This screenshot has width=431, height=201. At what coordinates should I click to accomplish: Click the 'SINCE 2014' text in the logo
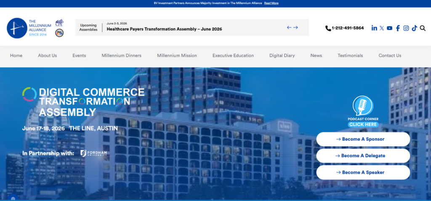point(38,34)
